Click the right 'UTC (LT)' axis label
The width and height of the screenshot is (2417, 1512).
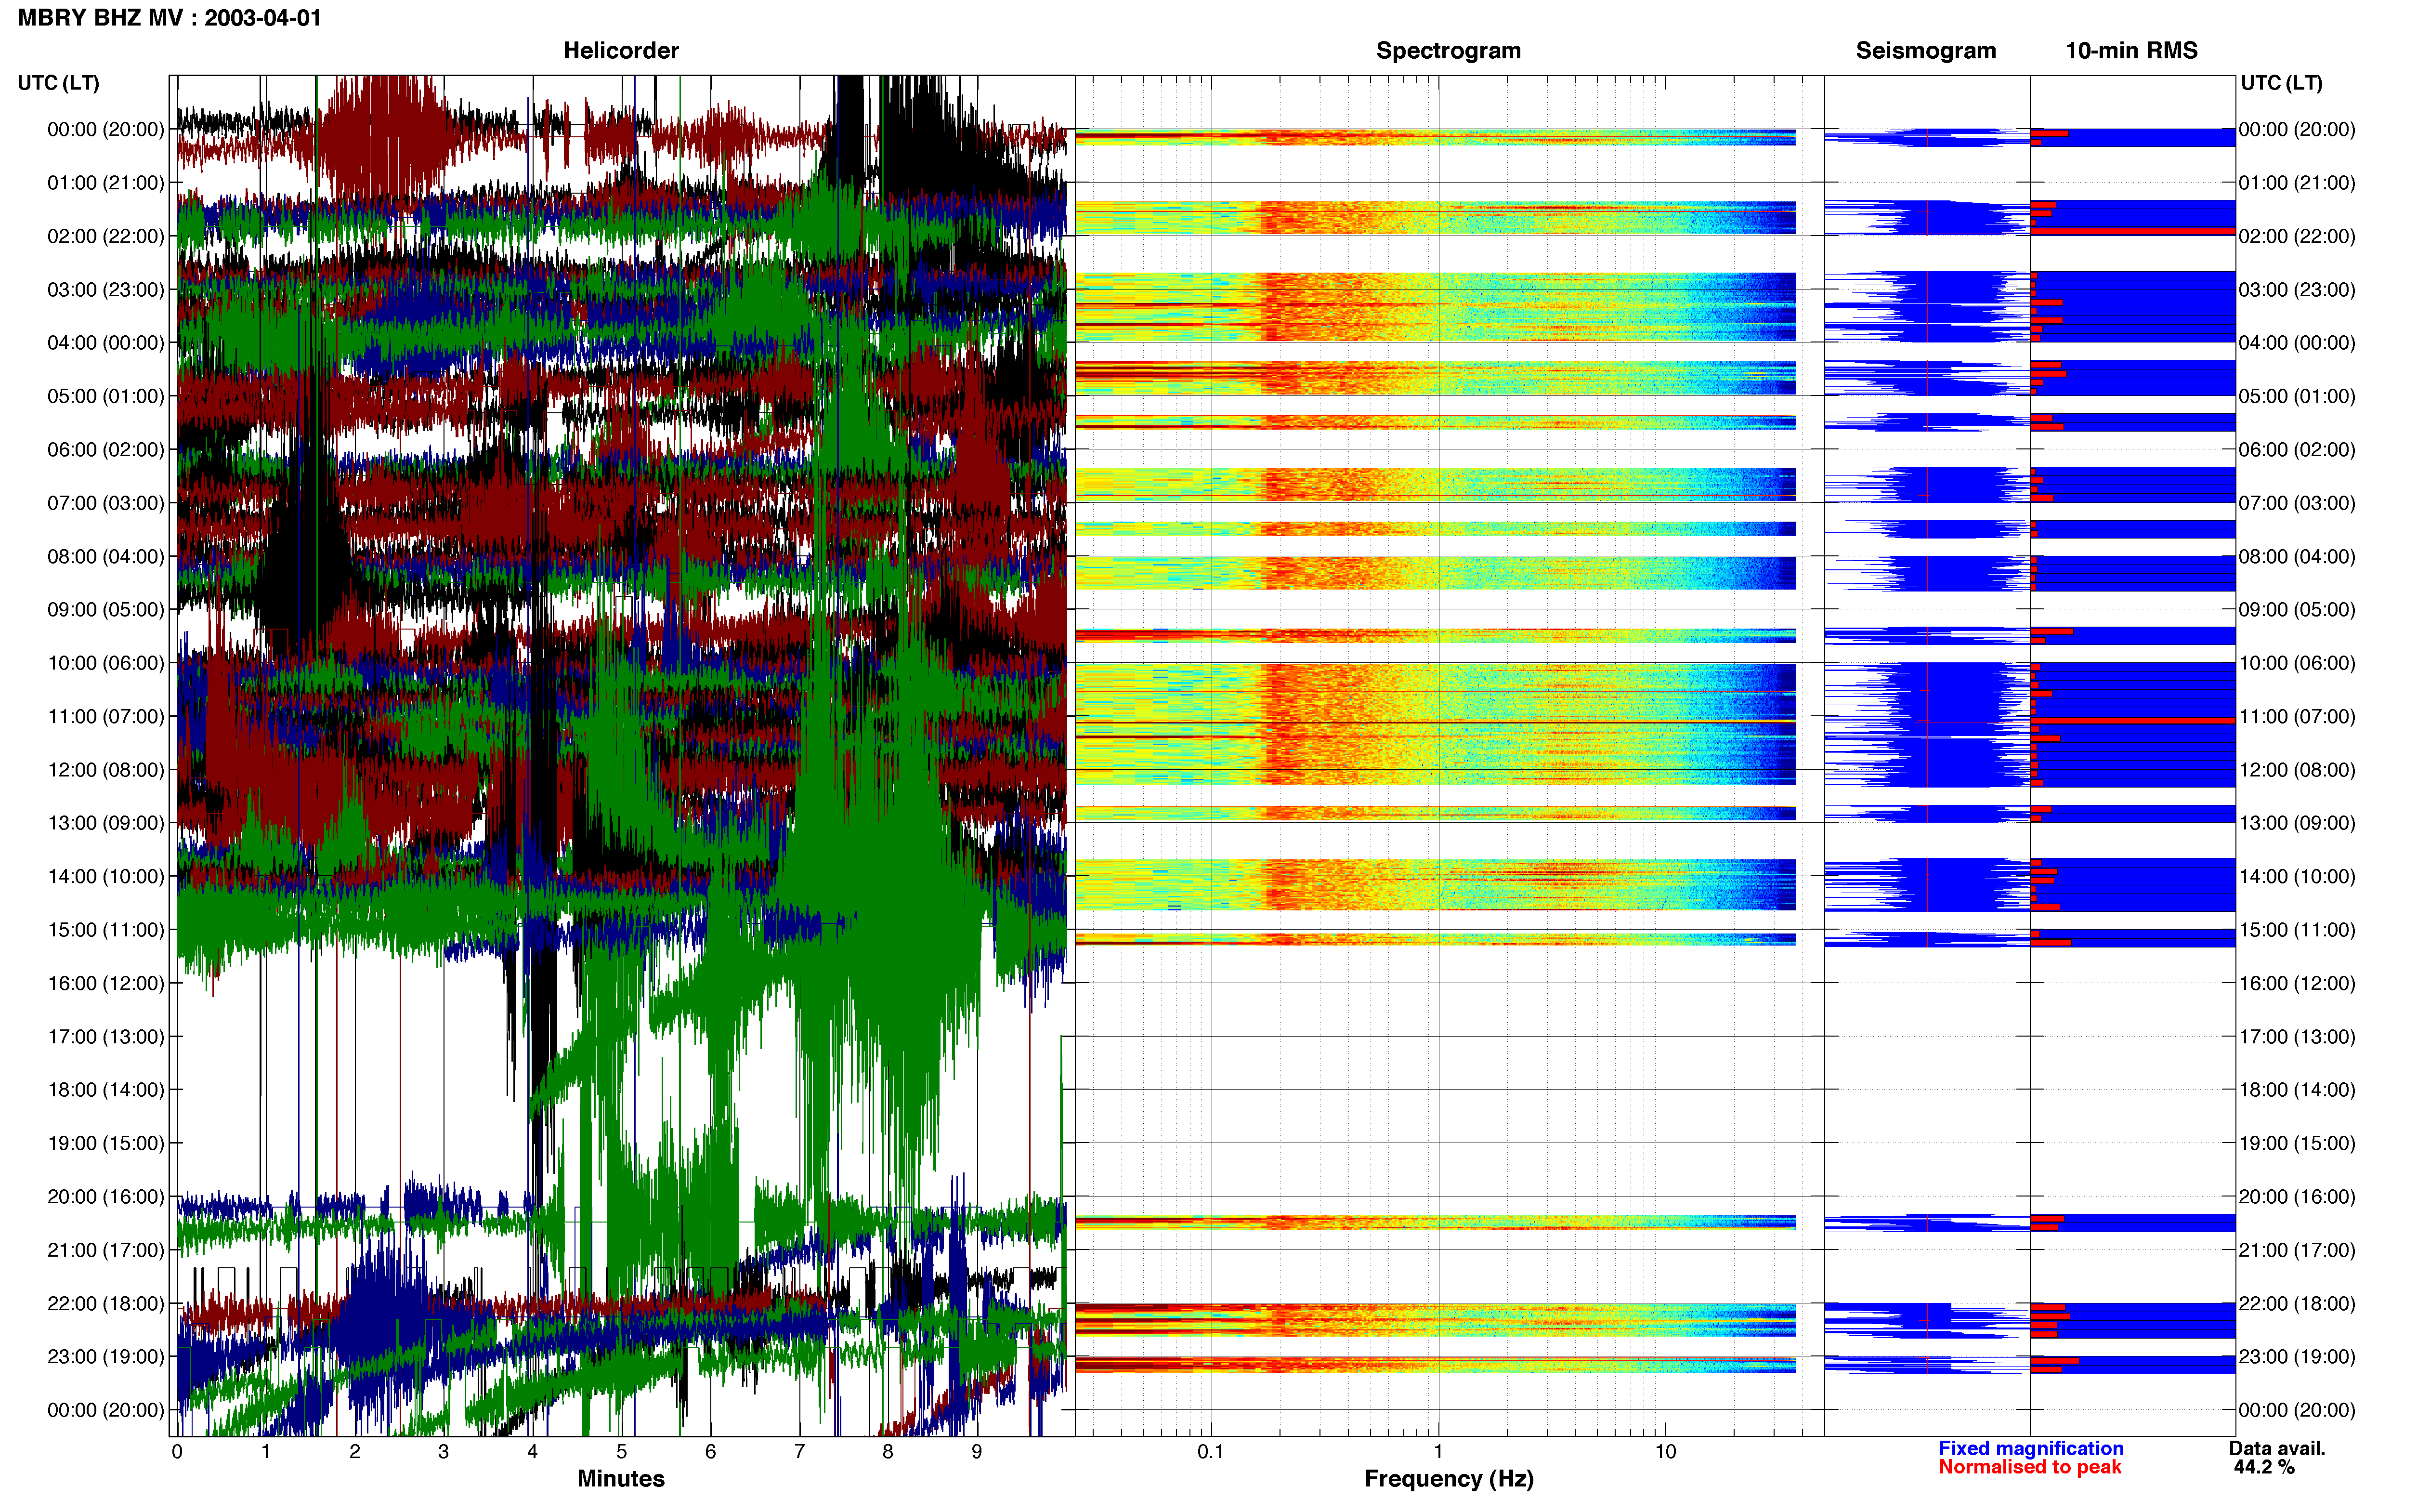point(2281,83)
